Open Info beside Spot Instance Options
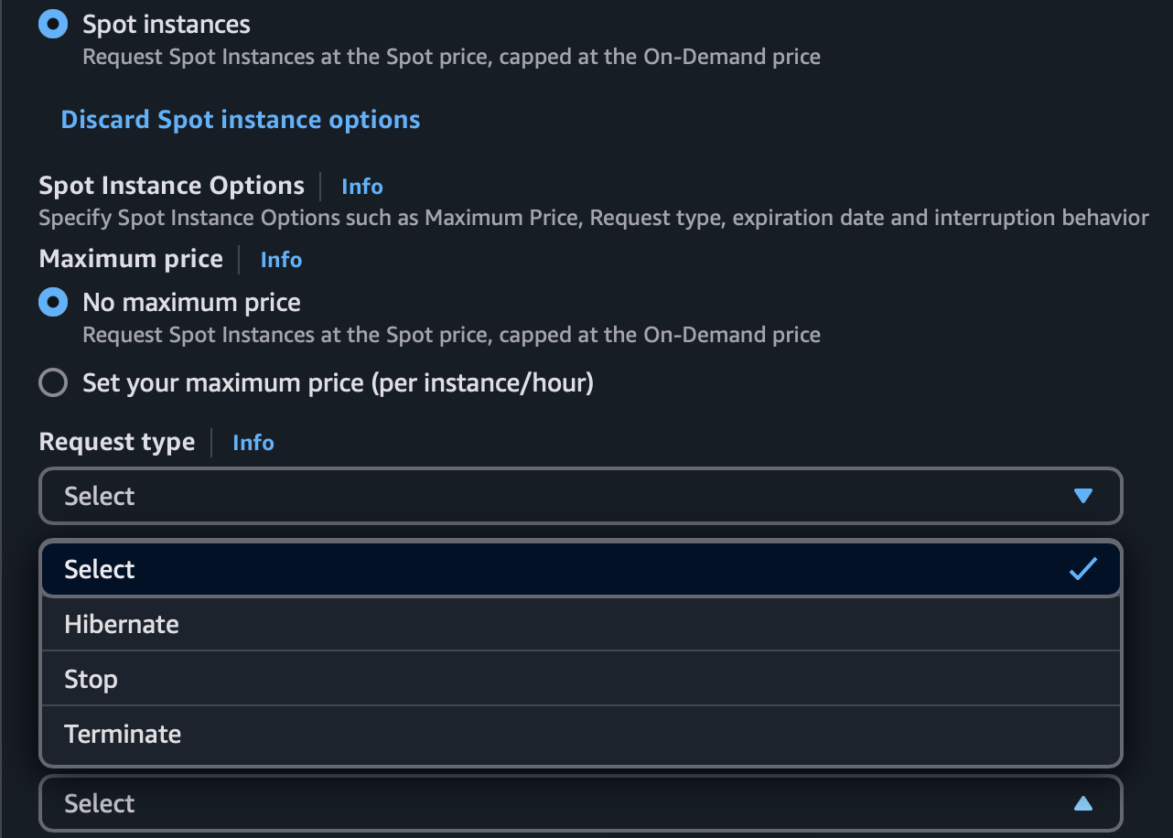This screenshot has height=838, width=1173. coord(362,187)
